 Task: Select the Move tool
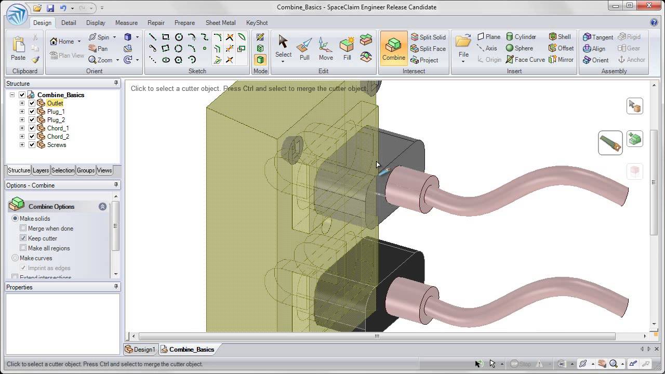[326, 49]
